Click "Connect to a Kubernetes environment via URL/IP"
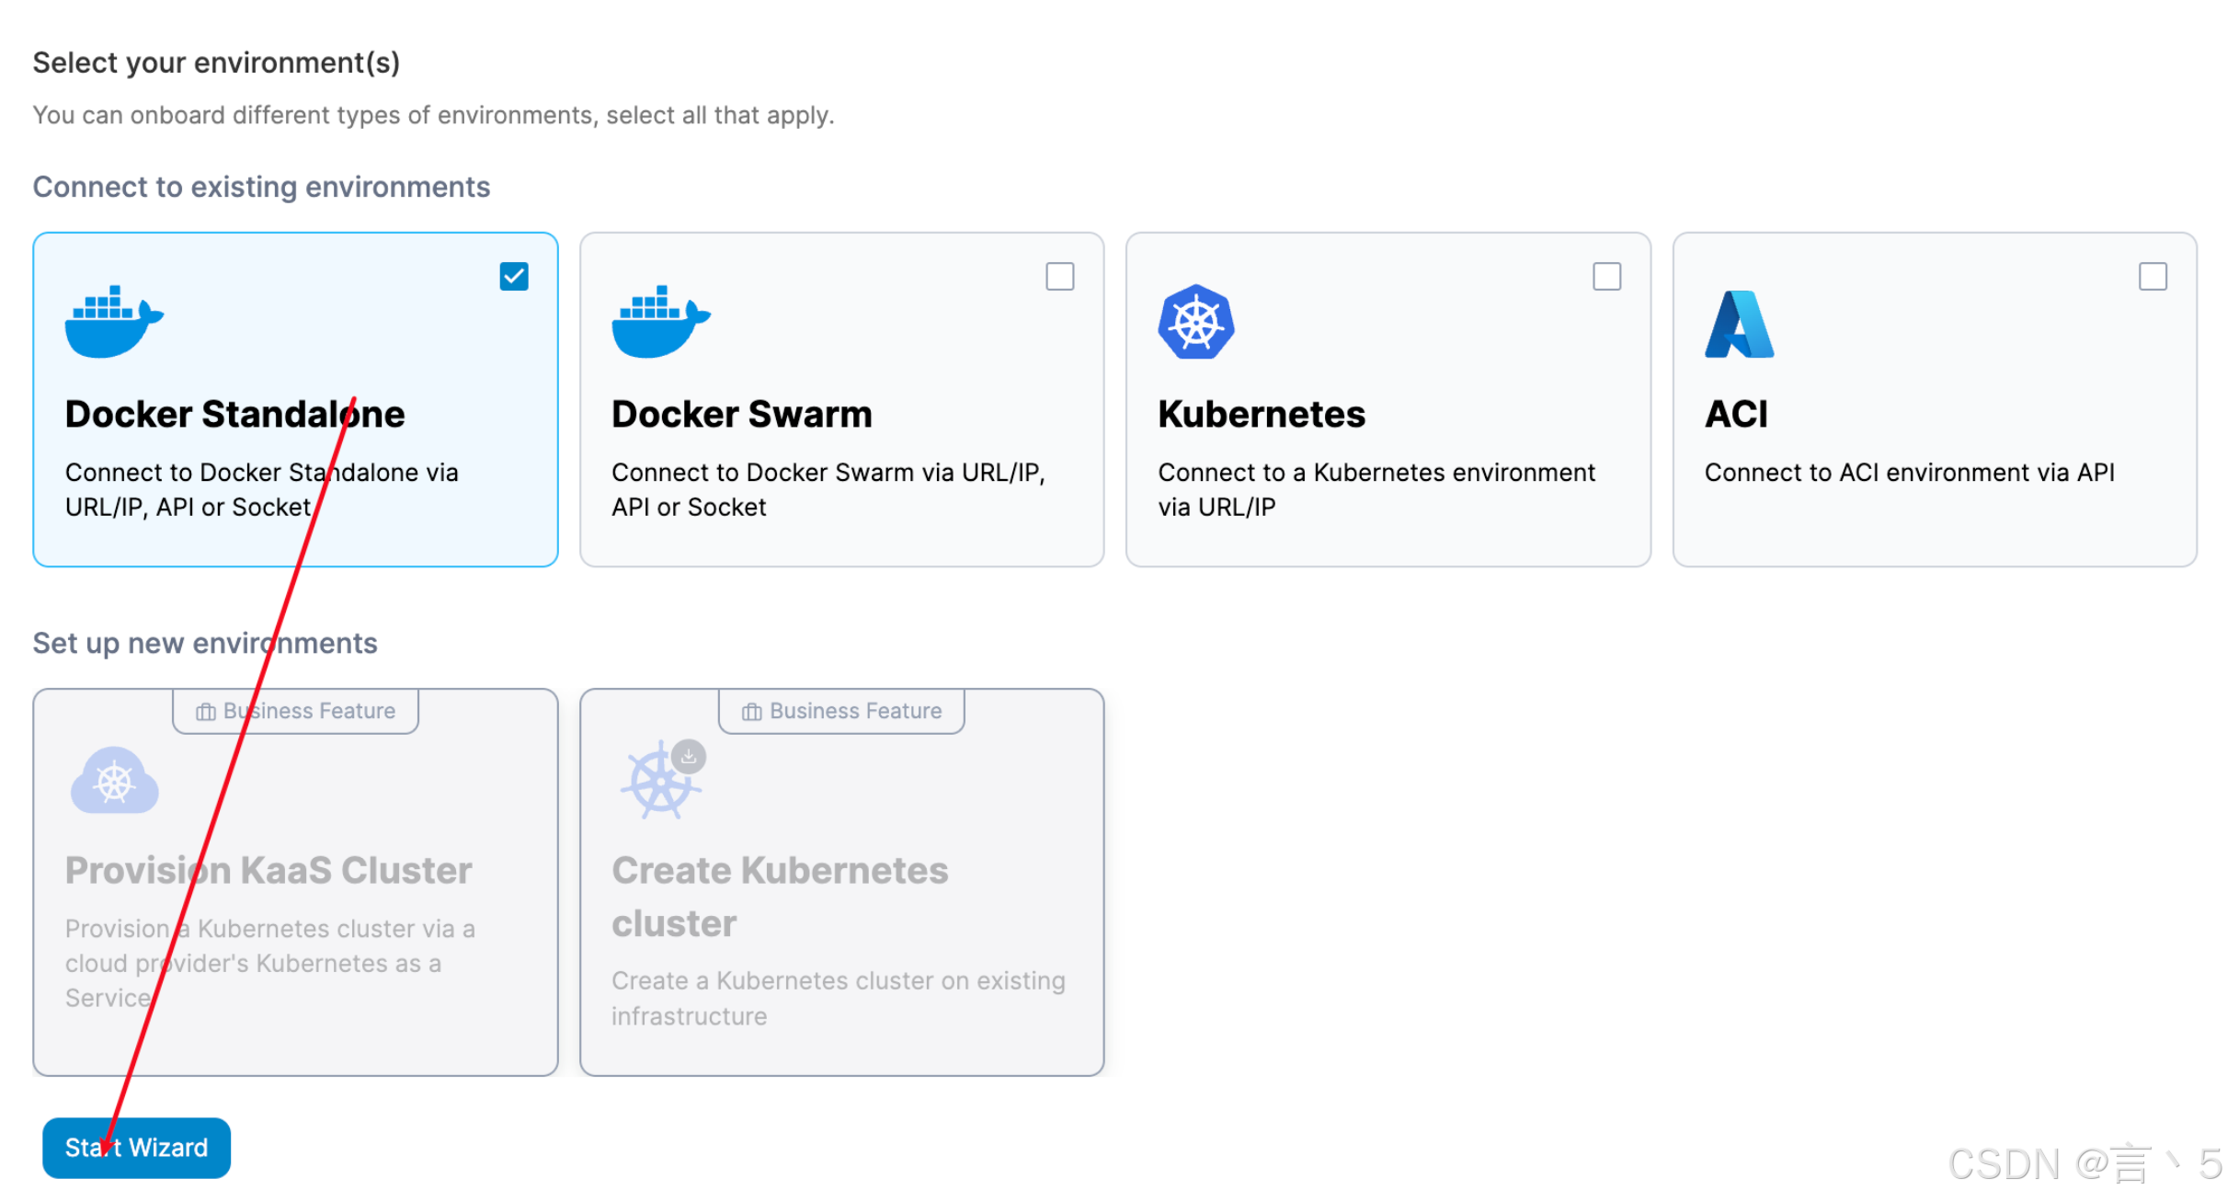The height and width of the screenshot is (1201, 2227). tap(1376, 489)
